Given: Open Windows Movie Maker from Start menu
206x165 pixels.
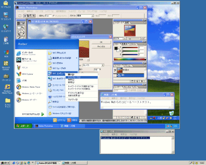Looking at the screenshot, I should 29,93.
